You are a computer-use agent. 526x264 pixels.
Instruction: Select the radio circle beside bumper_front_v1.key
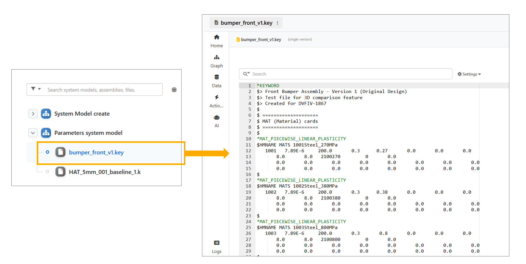(48, 152)
